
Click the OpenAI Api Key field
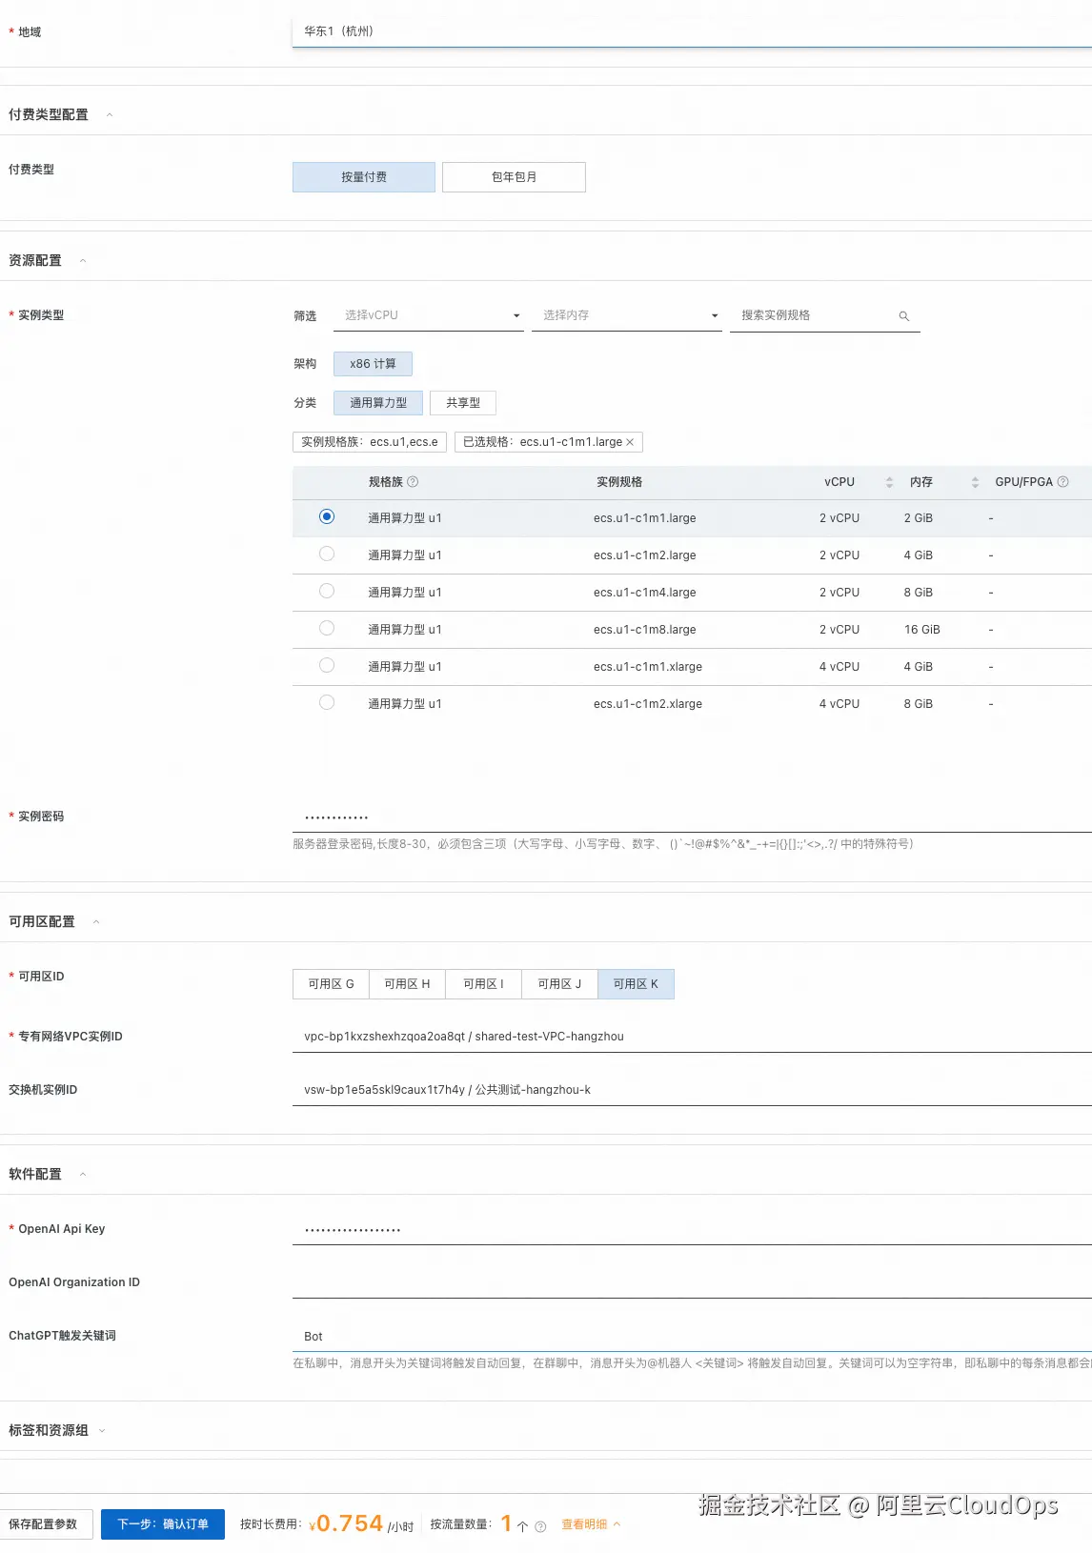692,1230
